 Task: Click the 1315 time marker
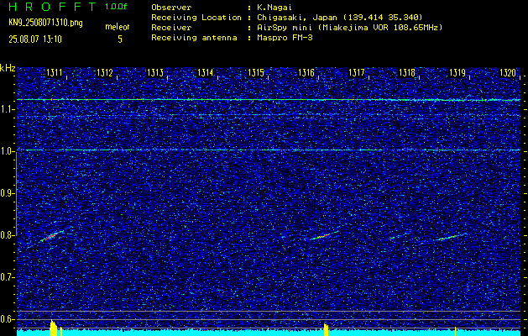coord(256,72)
